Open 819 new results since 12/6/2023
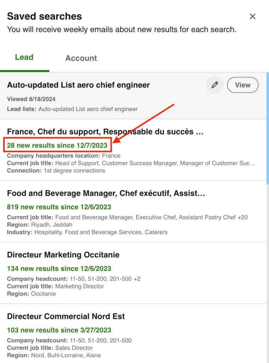269x363 pixels. (59, 207)
